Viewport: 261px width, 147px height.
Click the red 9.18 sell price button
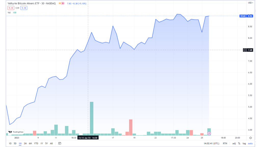point(11,8)
